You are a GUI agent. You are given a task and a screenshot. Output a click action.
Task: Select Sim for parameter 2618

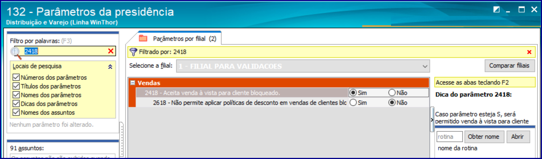[x=353, y=103]
